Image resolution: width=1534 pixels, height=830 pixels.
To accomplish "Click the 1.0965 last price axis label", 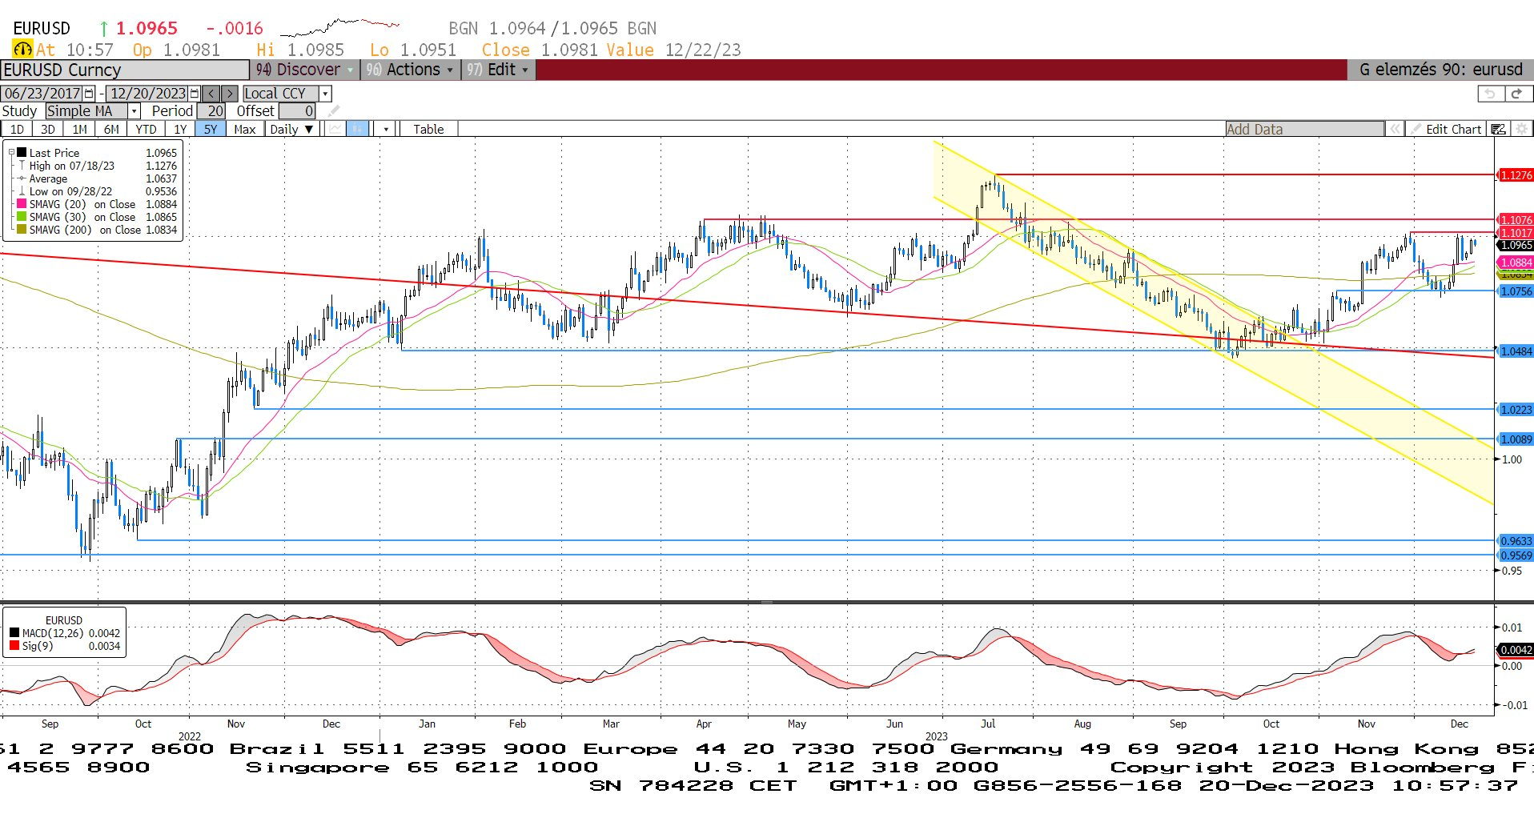I will (1515, 245).
